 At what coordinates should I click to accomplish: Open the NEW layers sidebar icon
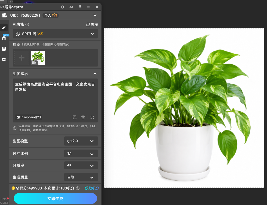tap(4, 38)
